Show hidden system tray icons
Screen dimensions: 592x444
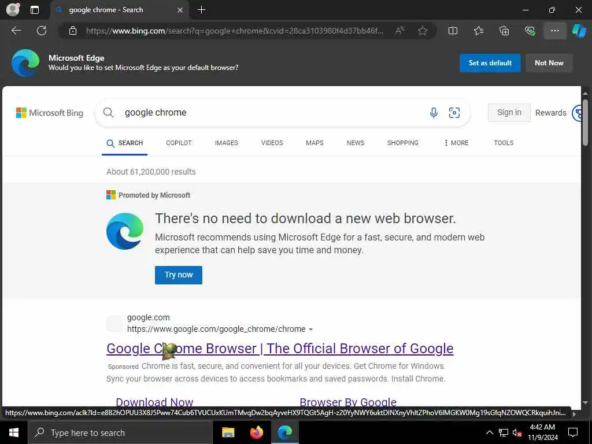(489, 432)
